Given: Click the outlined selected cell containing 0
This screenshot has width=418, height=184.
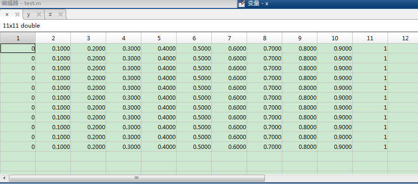Looking at the screenshot, I should 18,48.
